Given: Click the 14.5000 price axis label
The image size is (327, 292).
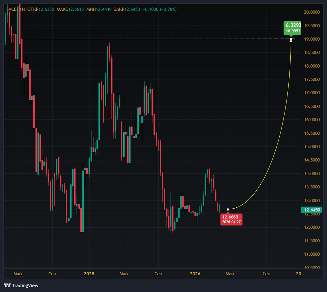Looking at the screenshot, I should tap(312, 160).
